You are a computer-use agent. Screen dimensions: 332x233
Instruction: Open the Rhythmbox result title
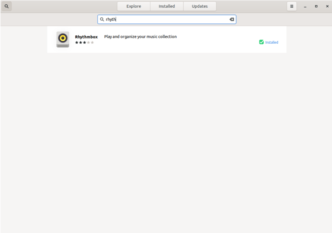(x=86, y=37)
